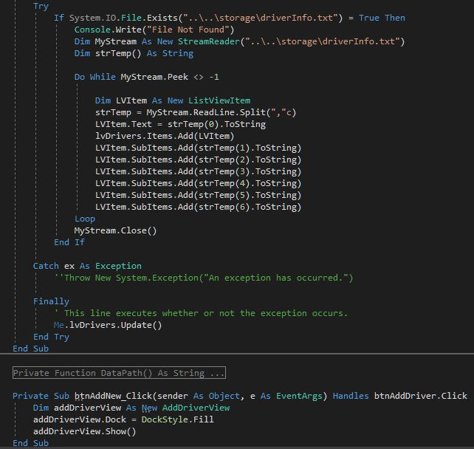
Task: Click the 'btnAddNew_Click' method name
Action: [114, 396]
